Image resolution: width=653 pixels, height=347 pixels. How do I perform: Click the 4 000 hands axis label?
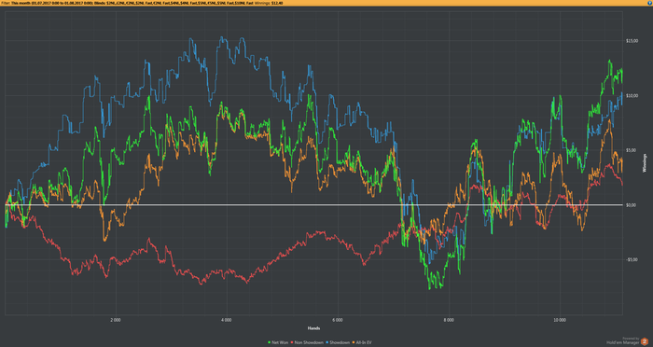(227, 320)
